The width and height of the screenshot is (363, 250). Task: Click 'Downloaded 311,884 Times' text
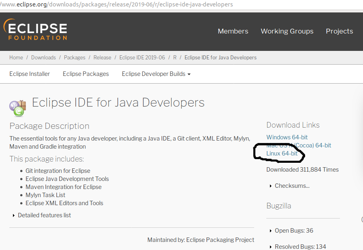(x=302, y=170)
